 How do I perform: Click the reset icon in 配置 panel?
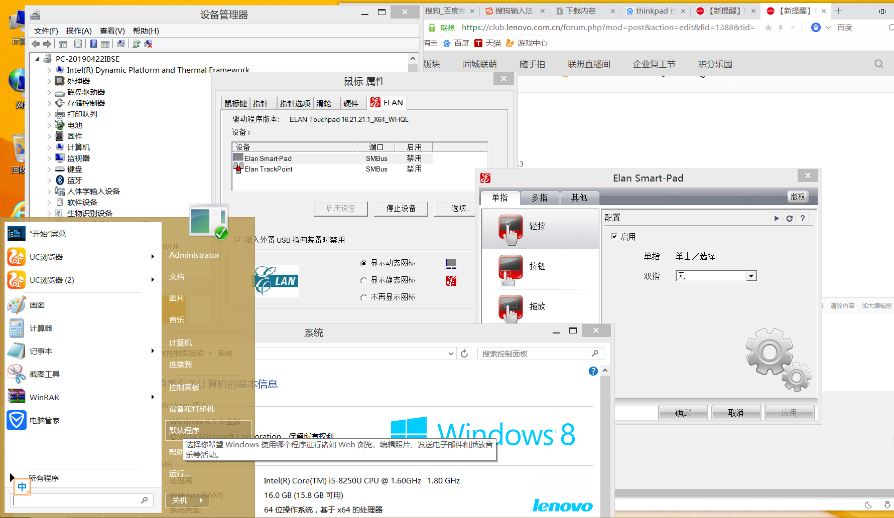click(x=790, y=218)
